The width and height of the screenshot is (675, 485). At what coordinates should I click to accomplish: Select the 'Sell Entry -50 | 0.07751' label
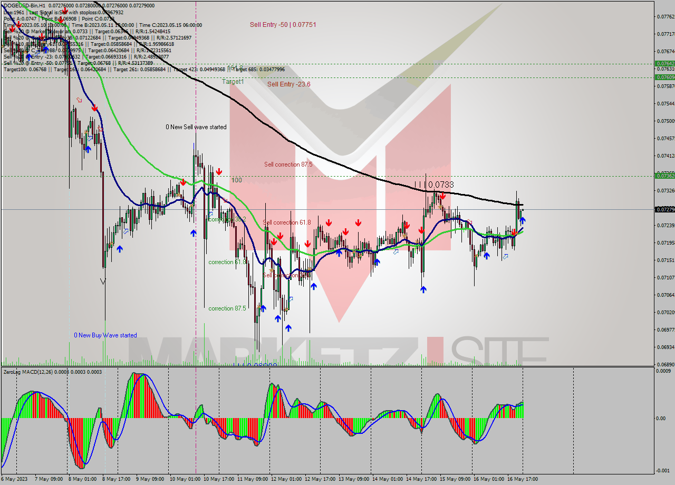pyautogui.click(x=283, y=24)
